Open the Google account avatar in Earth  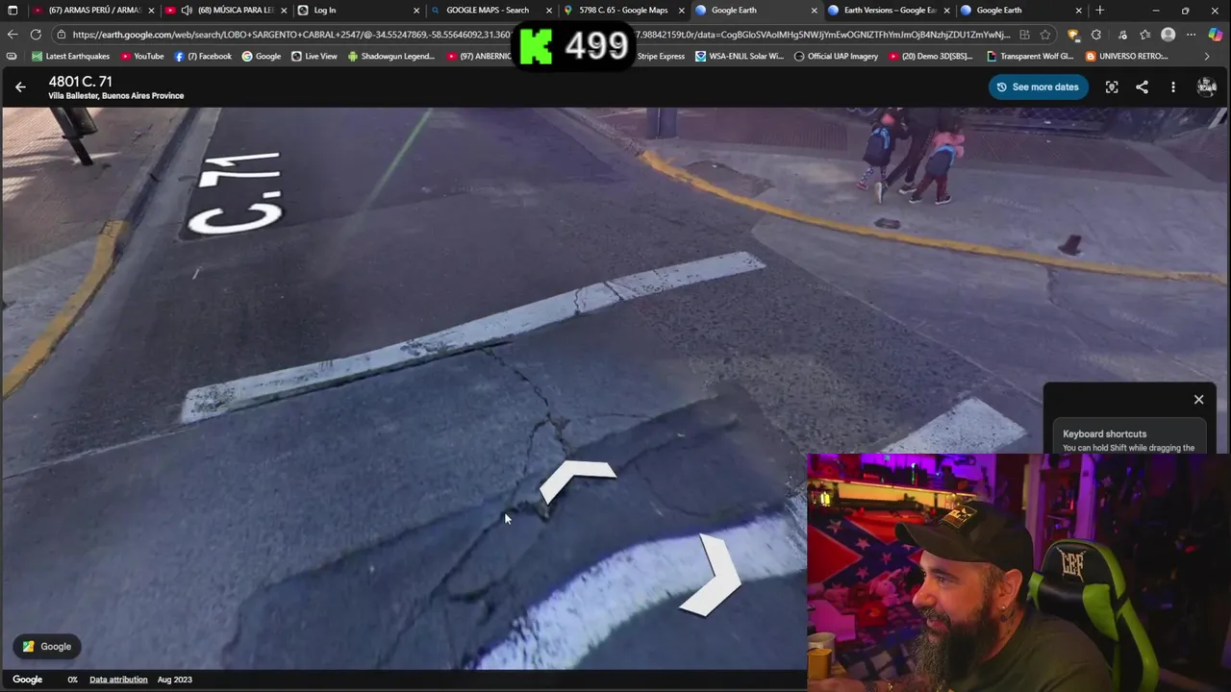pyautogui.click(x=1206, y=86)
